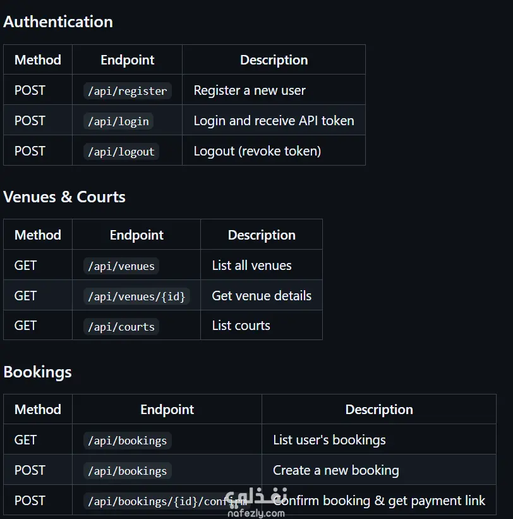
Task: Select the /api/venues/{id} endpoint code
Action: [136, 296]
